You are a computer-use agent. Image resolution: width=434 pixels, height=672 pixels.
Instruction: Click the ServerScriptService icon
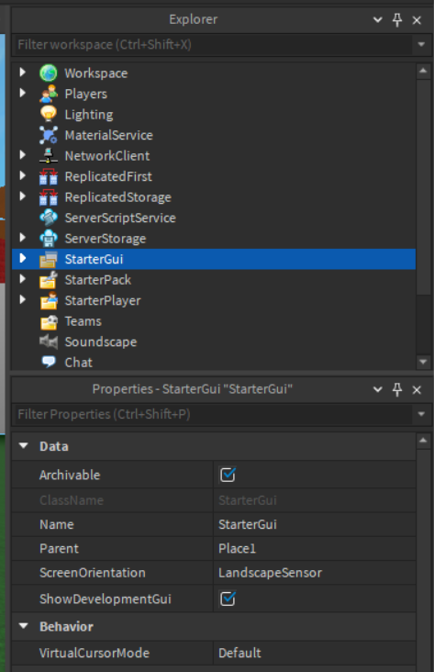point(49,218)
